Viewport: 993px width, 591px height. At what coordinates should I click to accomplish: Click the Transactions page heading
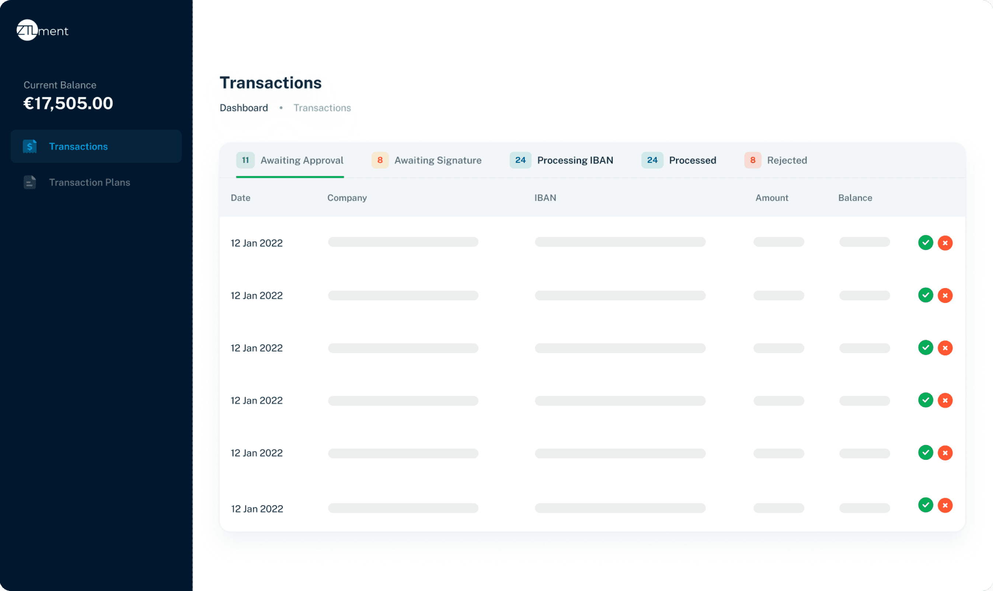pos(271,83)
